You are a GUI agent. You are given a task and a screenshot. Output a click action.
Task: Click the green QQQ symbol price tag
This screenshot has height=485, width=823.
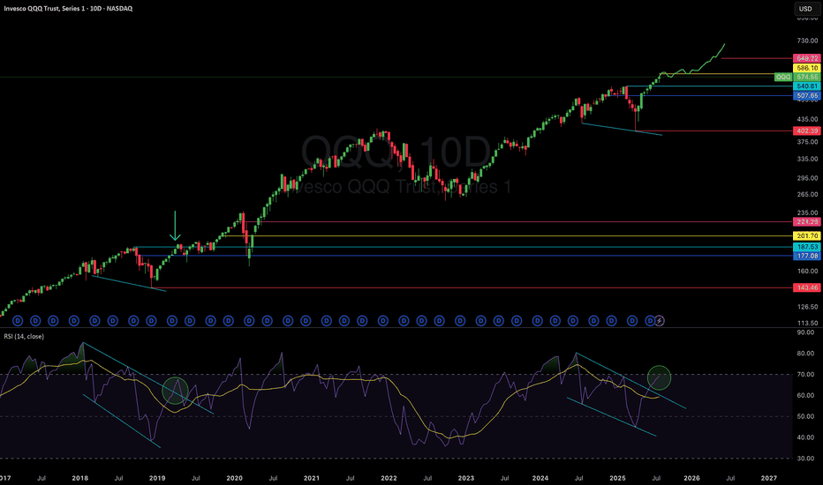[783, 77]
